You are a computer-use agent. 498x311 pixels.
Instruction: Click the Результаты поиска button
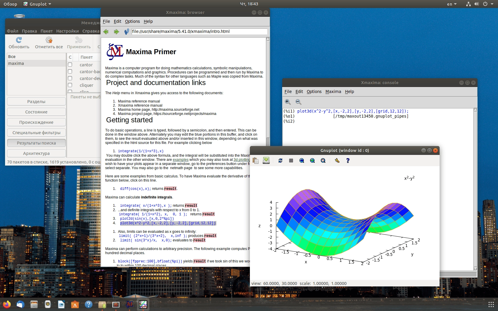point(36,143)
